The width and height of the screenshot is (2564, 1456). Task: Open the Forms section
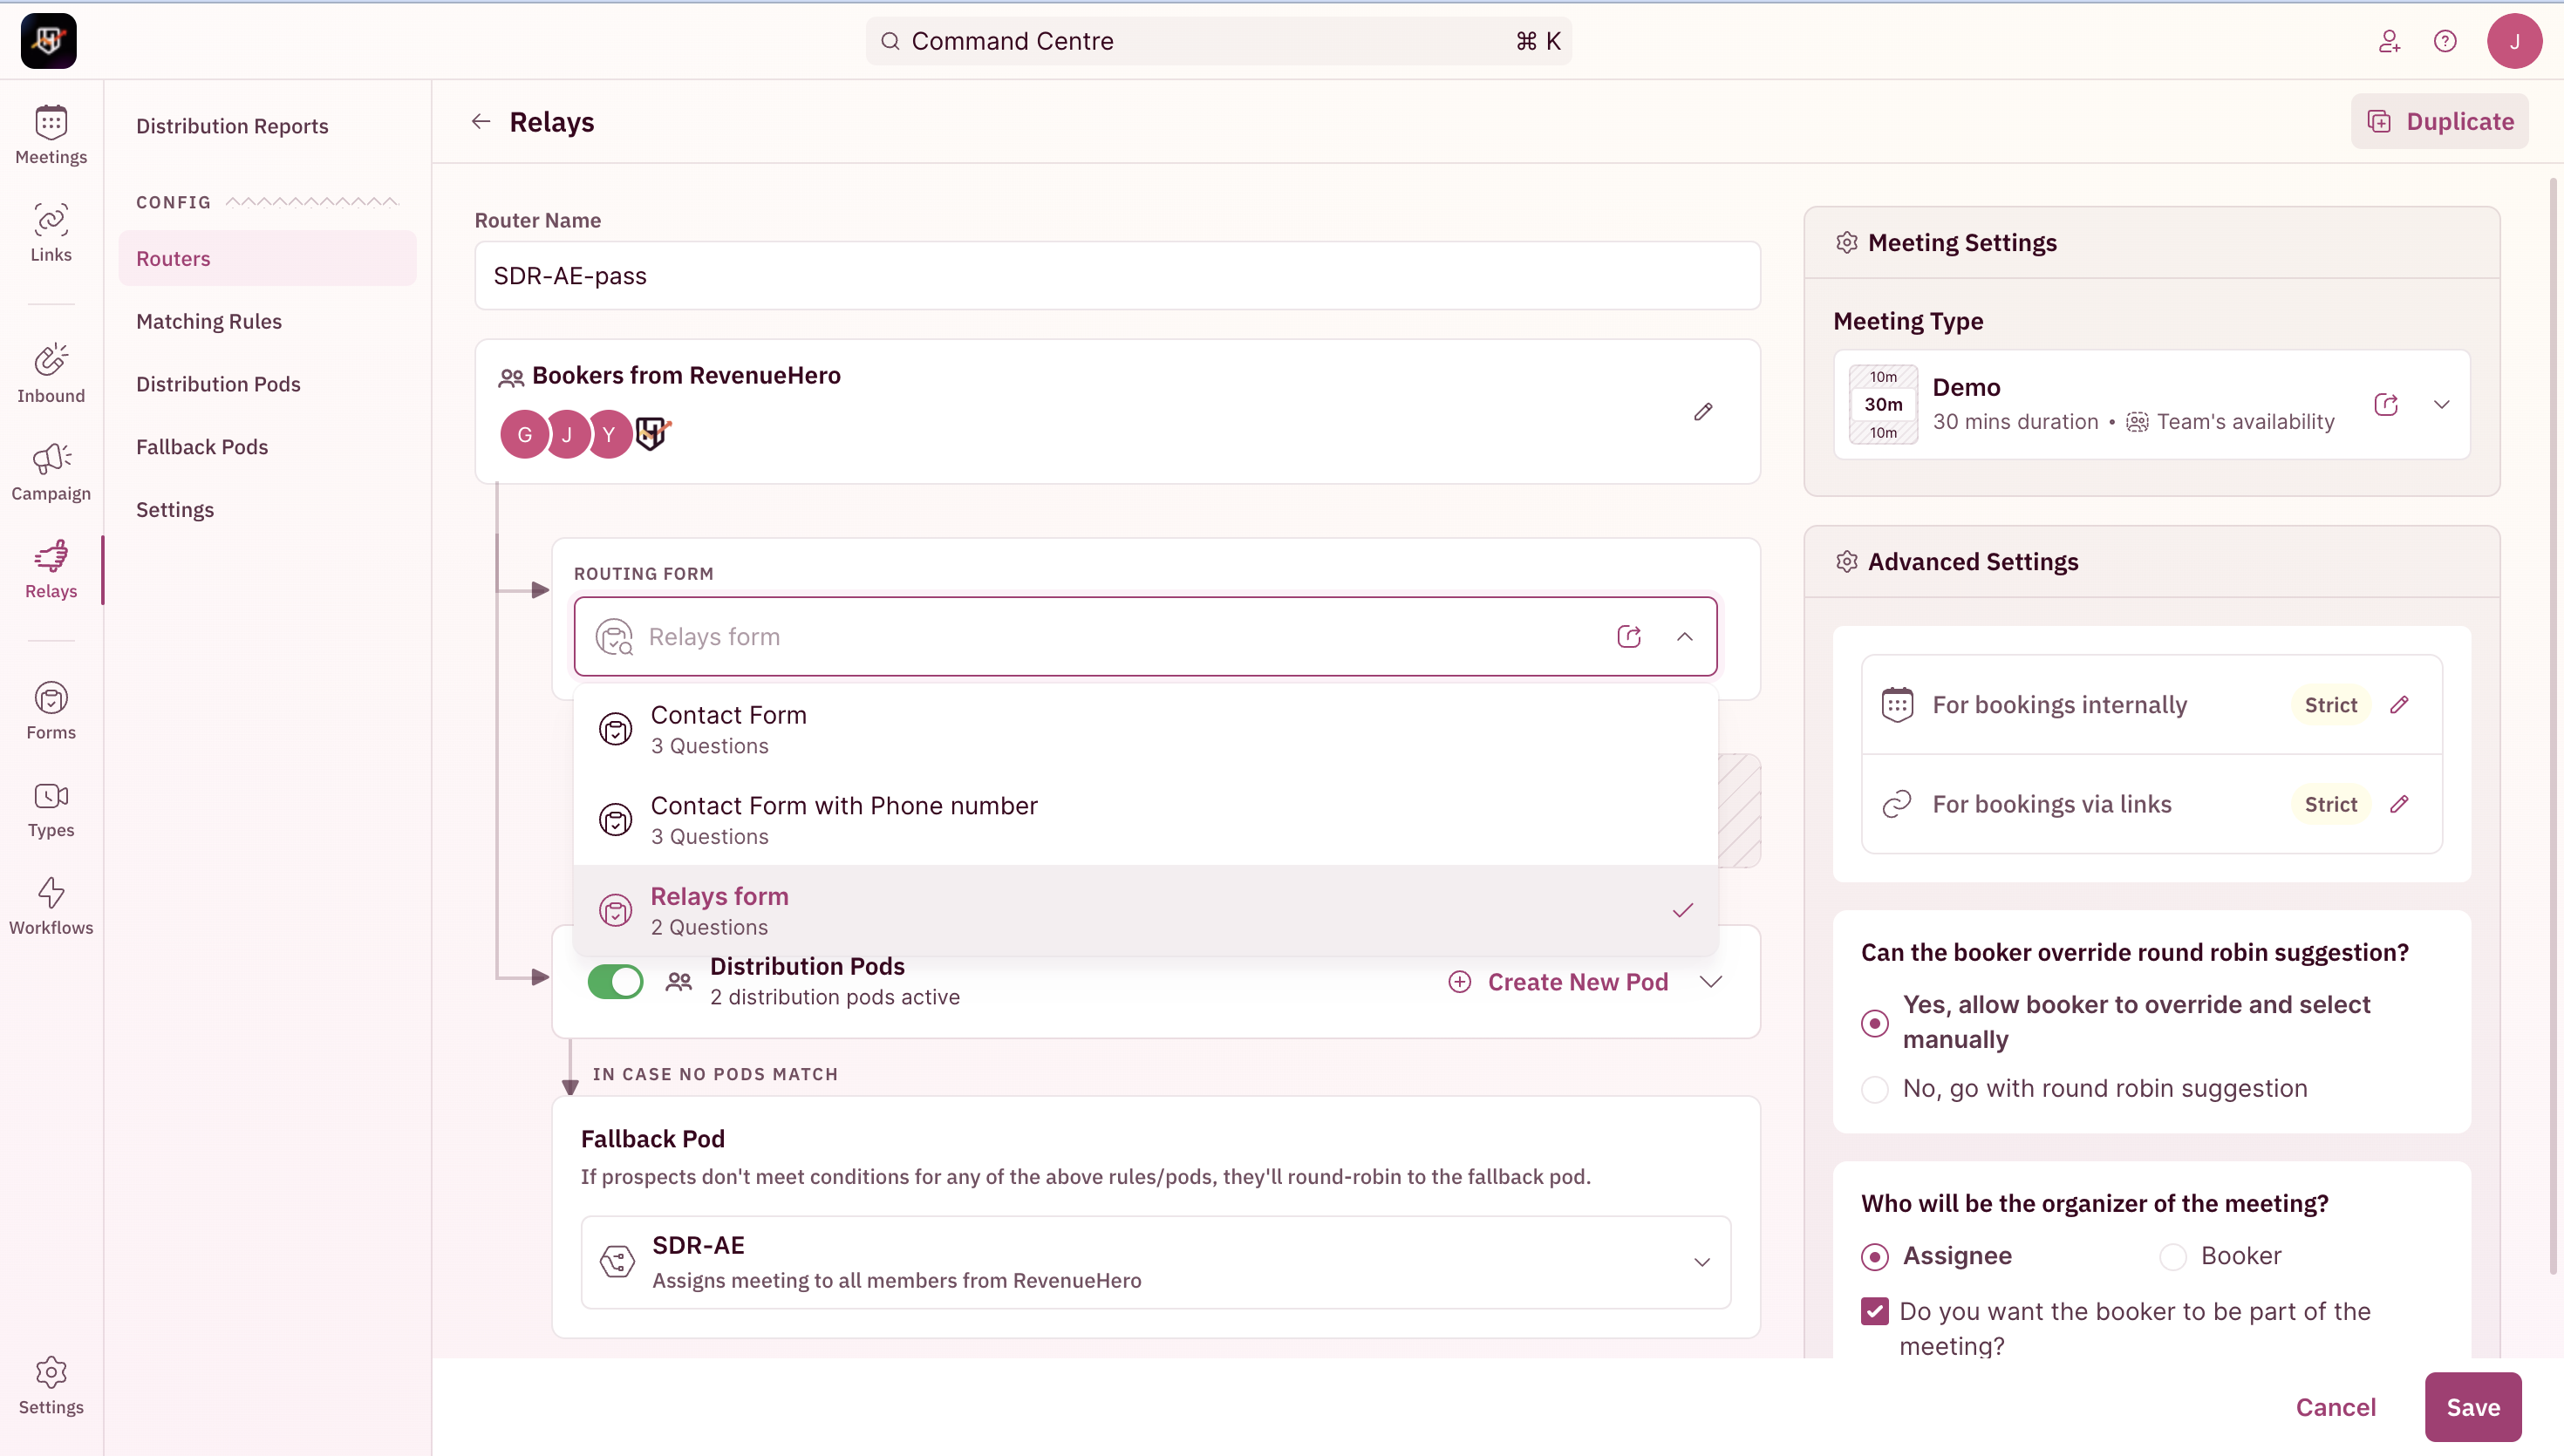coord(51,711)
